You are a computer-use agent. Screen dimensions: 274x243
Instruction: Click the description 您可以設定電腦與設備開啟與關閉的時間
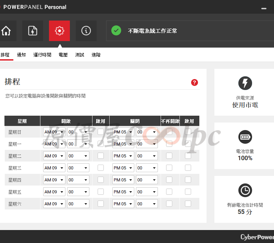point(46,96)
